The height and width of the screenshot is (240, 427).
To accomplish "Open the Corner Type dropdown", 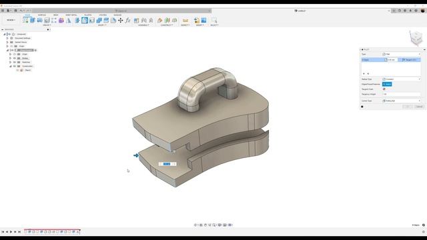I will click(402, 101).
